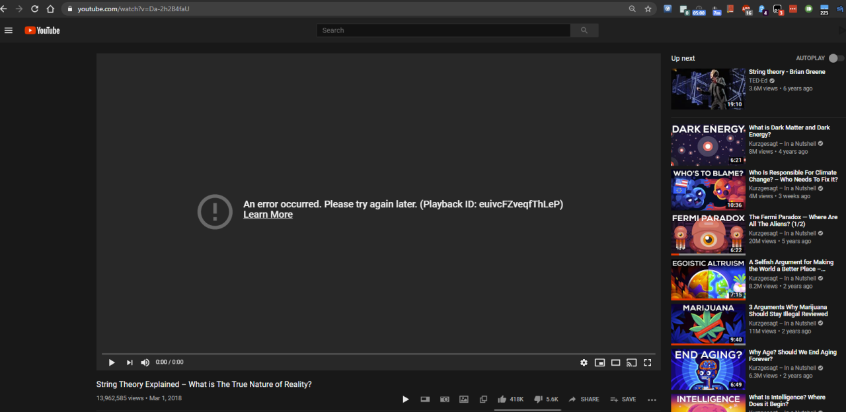Seek on the video progress bar
Viewport: 846px width, 412px height.
379,355
